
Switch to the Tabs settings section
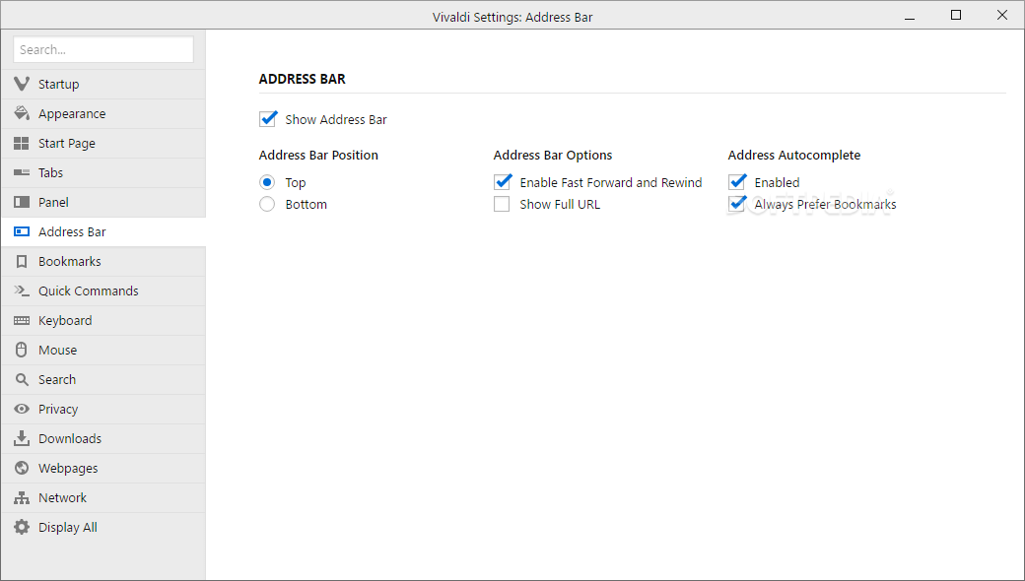coord(50,172)
